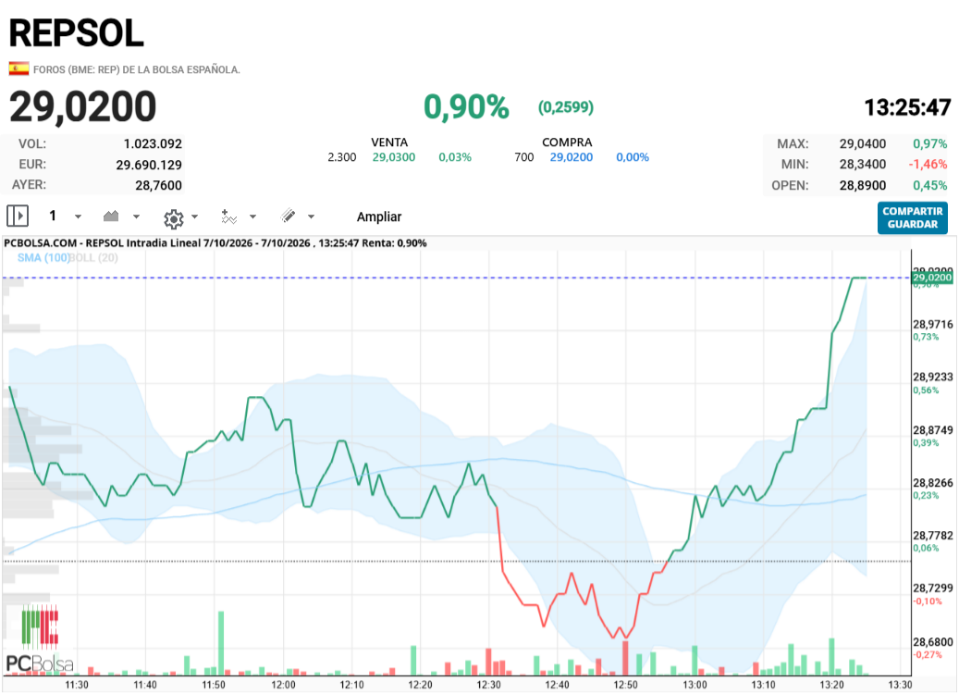
Task: Click the red -1,46% MIN percentage
Action: click(x=928, y=164)
